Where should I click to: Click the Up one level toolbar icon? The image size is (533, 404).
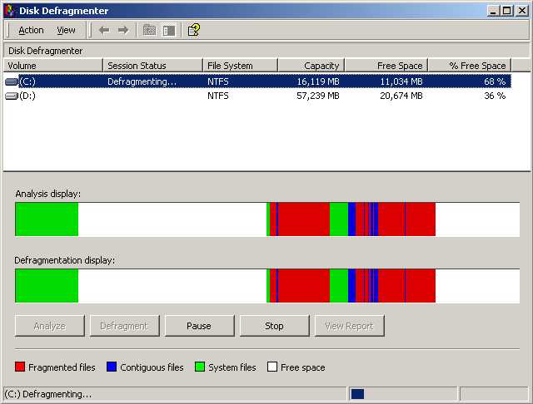149,30
